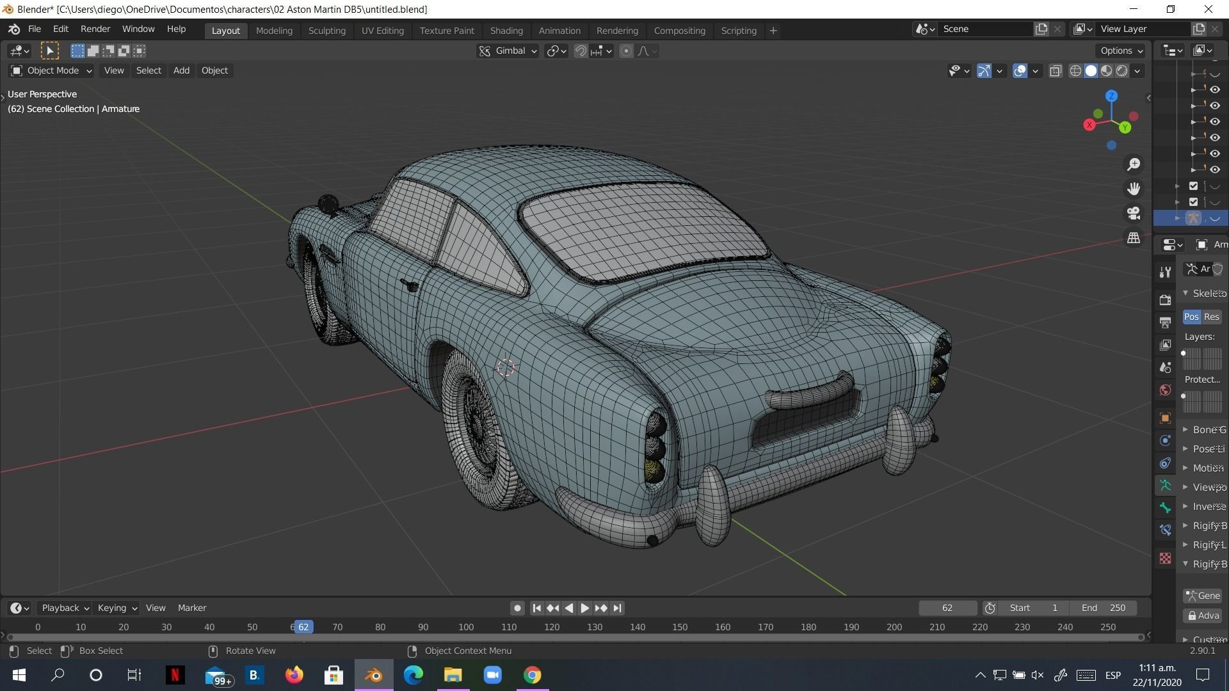Toggle viewport overlays button
This screenshot has width=1229, height=691.
click(1020, 71)
